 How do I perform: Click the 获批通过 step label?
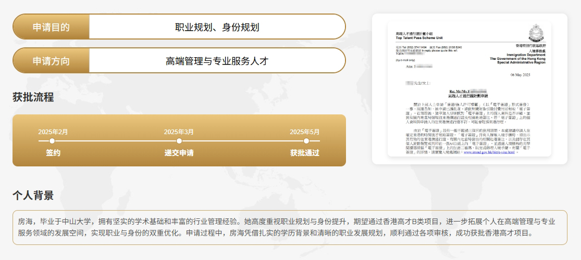pyautogui.click(x=305, y=153)
